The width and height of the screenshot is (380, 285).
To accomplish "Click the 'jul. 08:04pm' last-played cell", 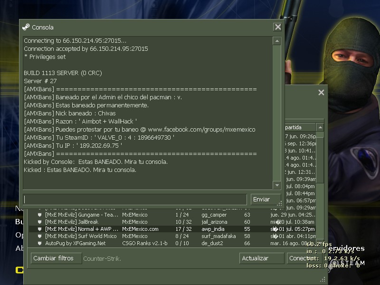I will pyautogui.click(x=301, y=186).
